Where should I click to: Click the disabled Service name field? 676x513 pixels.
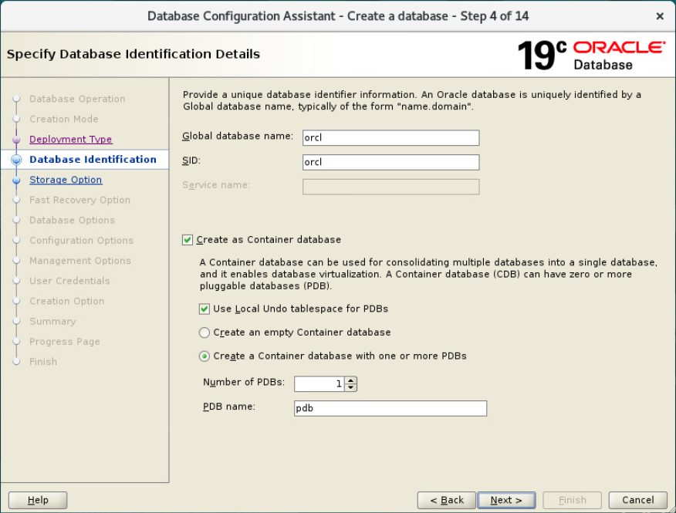390,187
